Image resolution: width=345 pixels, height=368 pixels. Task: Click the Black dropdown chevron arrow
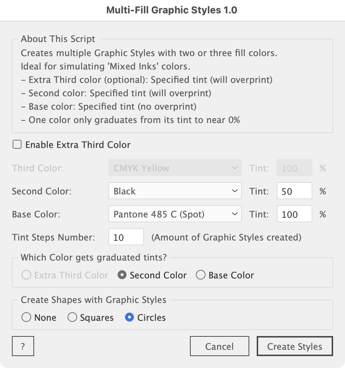(234, 191)
